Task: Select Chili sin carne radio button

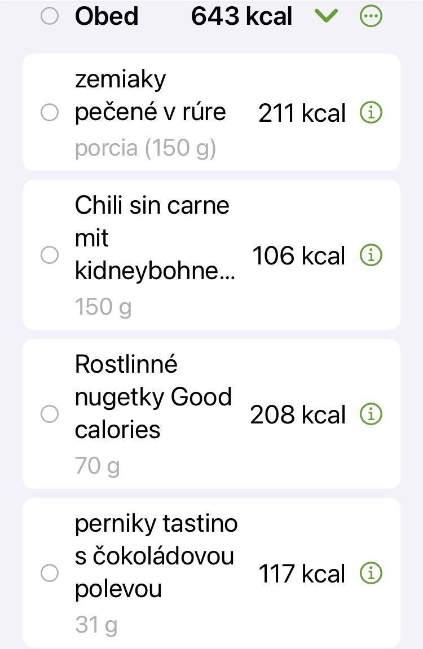Action: (x=50, y=255)
